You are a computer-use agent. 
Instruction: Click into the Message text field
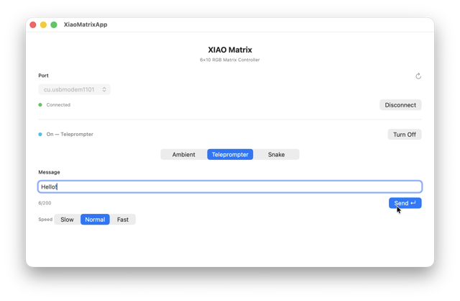[x=230, y=187]
